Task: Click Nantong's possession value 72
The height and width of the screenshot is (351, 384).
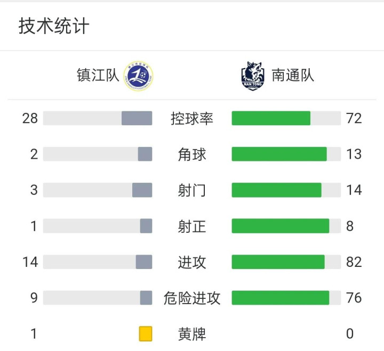Action: click(x=354, y=118)
